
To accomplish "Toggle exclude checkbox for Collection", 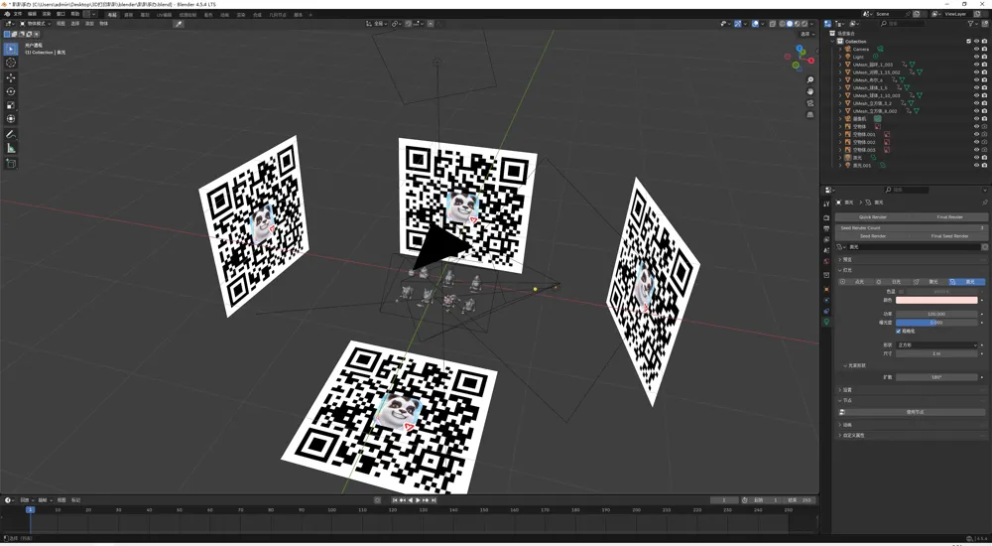I will (x=968, y=41).
